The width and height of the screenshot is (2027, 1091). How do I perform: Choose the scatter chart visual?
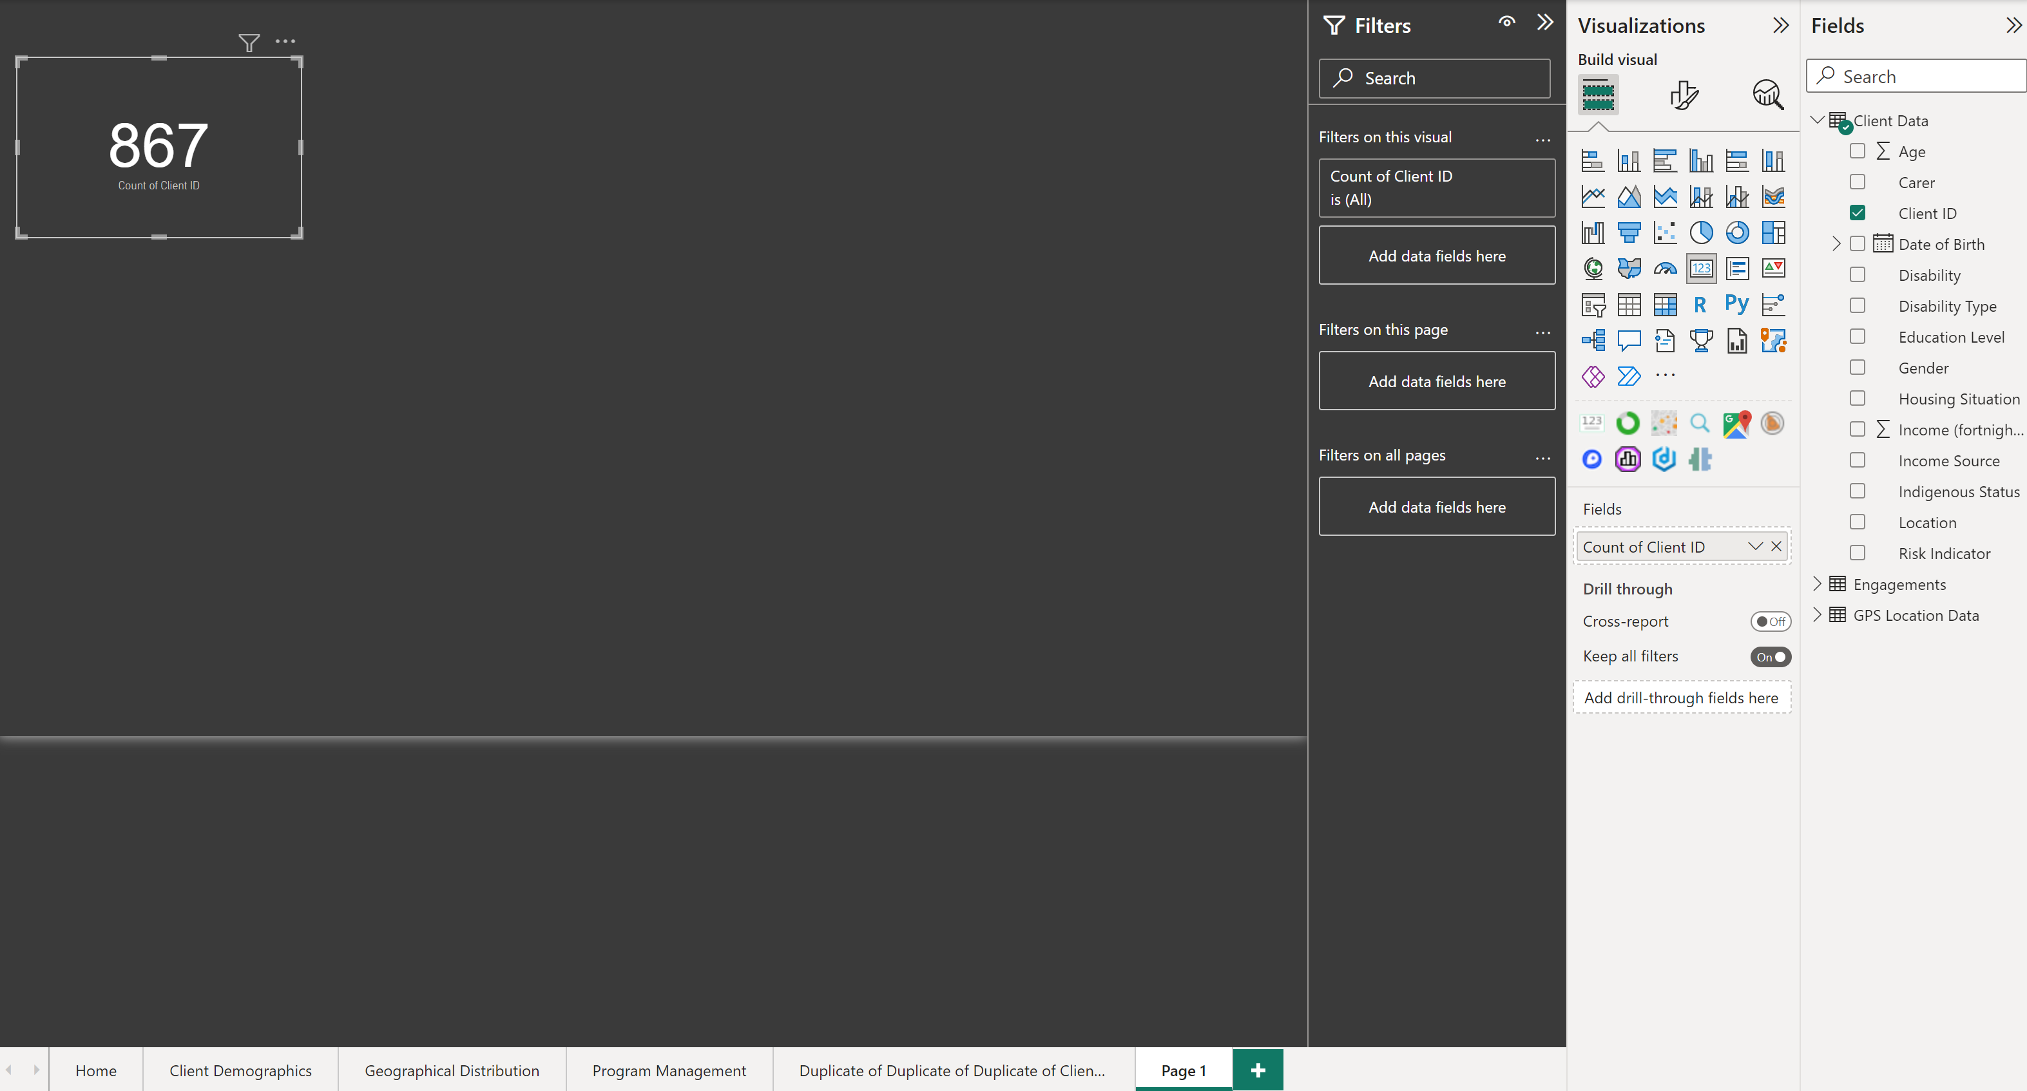[1664, 232]
